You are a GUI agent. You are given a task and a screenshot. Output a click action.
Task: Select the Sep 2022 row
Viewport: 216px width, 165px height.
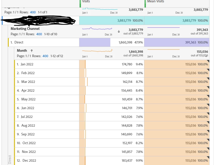pyautogui.click(x=47, y=134)
